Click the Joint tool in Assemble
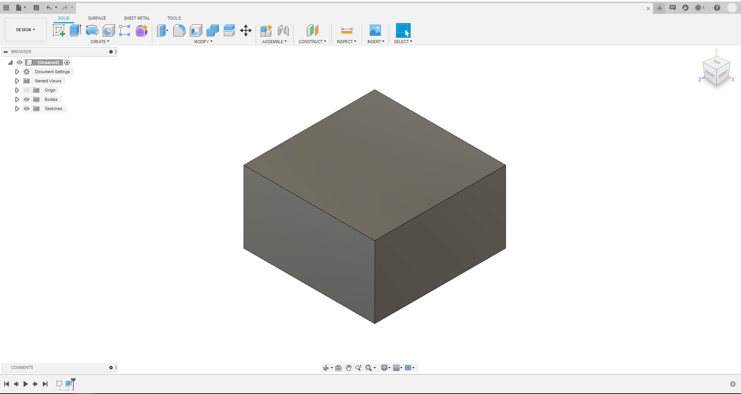The height and width of the screenshot is (394, 741). (x=283, y=30)
